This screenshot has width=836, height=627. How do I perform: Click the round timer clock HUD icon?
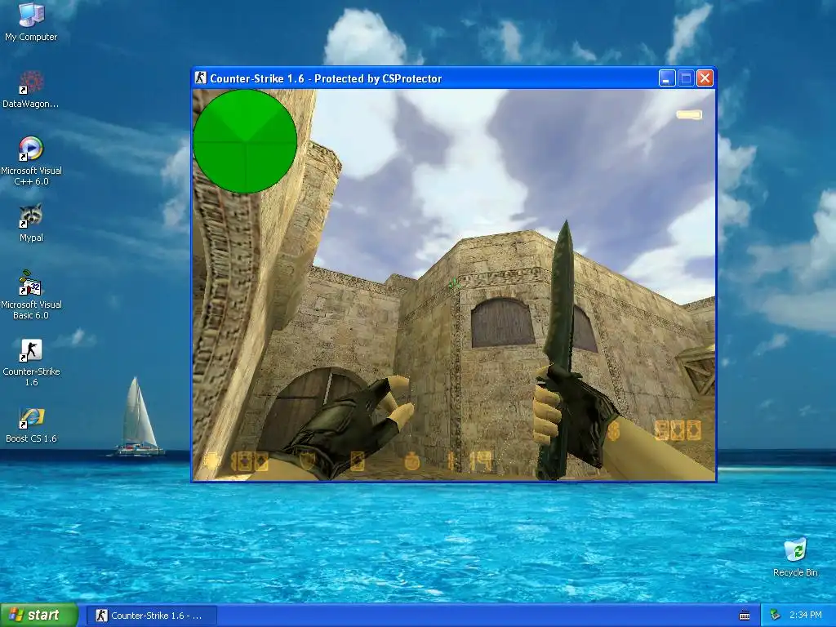click(412, 461)
